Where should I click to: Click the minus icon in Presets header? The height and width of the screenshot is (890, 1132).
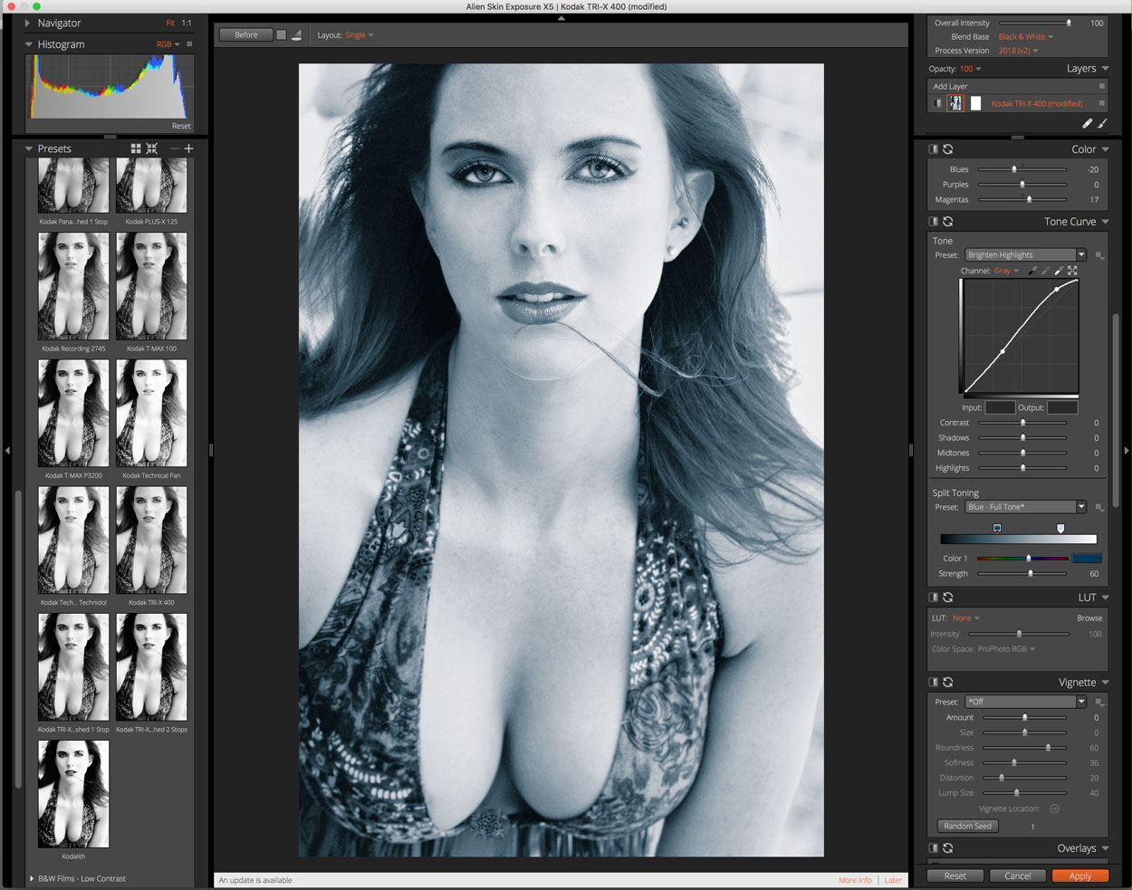click(174, 148)
